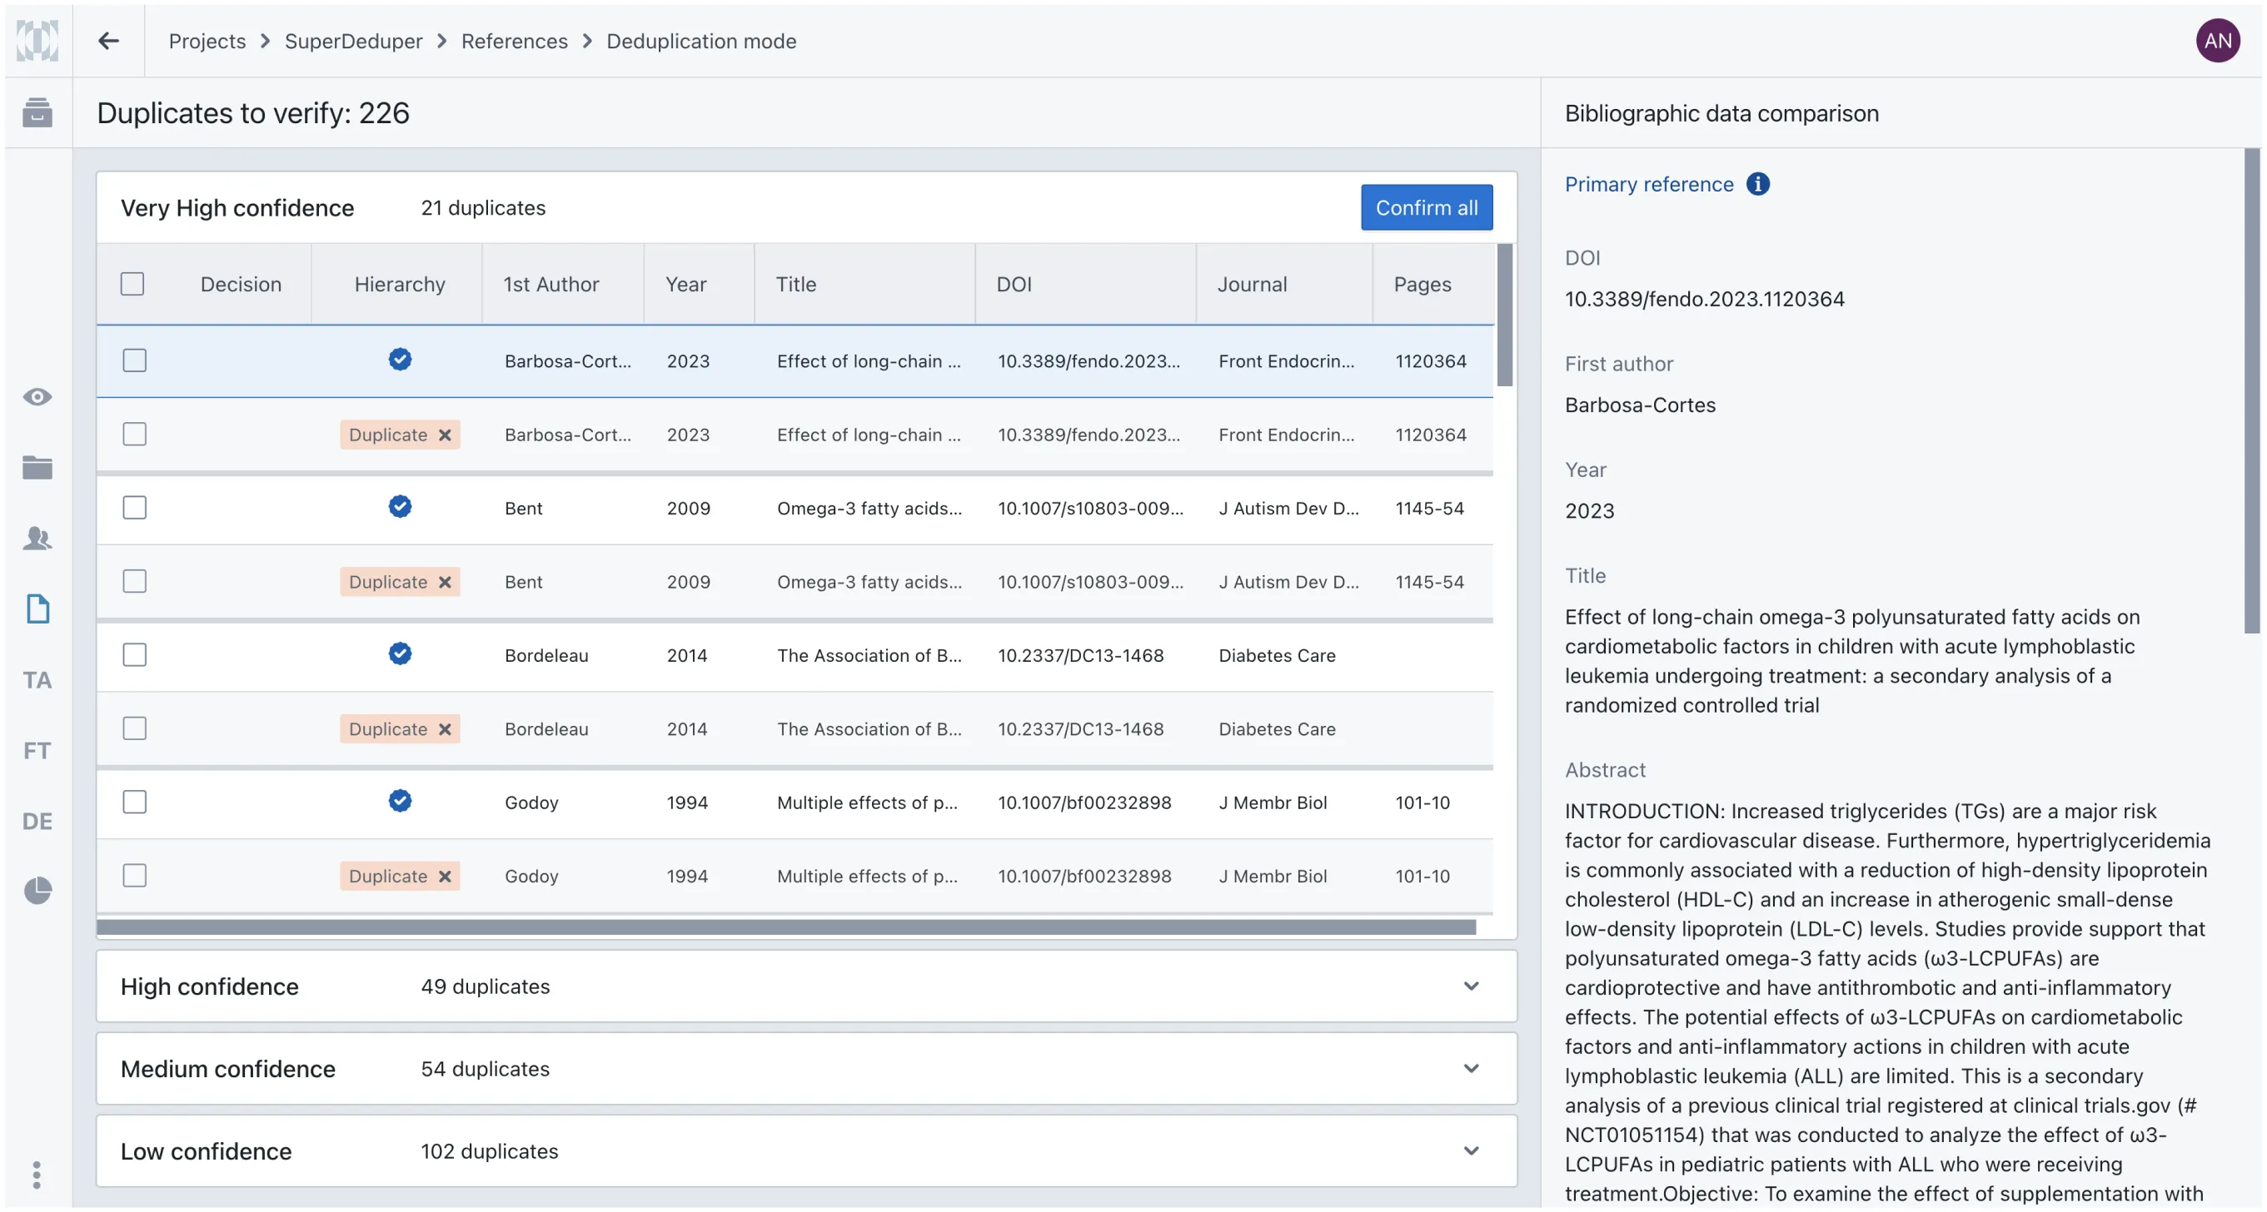Screen dimensions: 2267x1212
Task: Click the Confirm all button
Action: (x=1426, y=207)
